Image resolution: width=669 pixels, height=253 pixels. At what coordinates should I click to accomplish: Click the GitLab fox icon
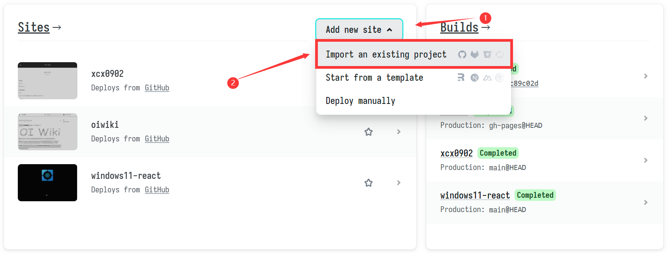click(x=475, y=54)
